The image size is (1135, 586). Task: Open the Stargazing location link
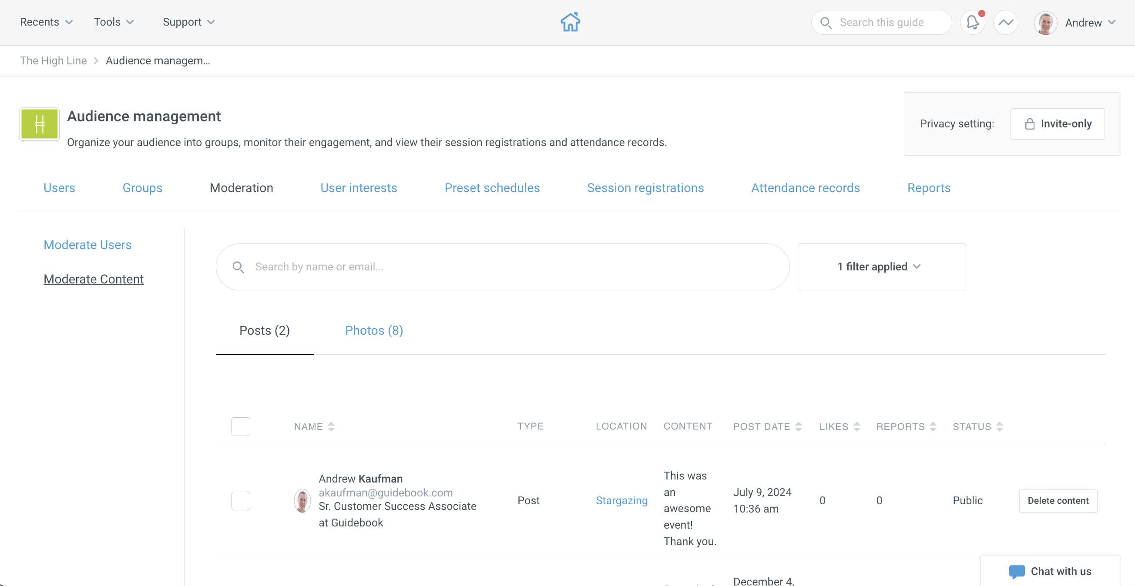[622, 501]
